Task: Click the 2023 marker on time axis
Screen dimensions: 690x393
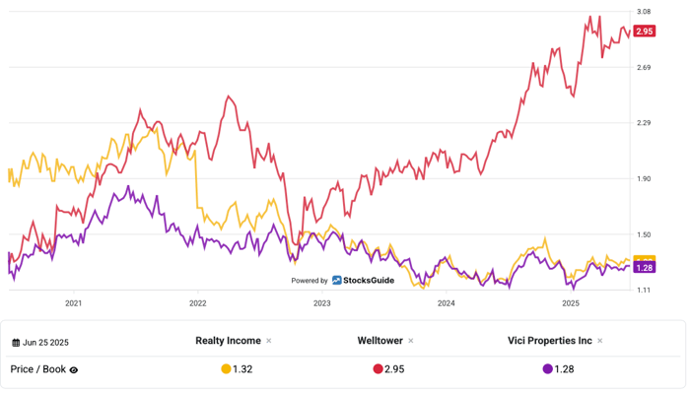Action: tap(321, 303)
